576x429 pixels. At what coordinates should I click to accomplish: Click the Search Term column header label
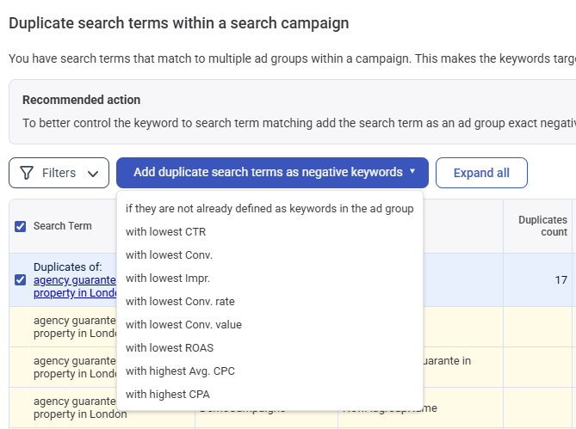pyautogui.click(x=62, y=226)
